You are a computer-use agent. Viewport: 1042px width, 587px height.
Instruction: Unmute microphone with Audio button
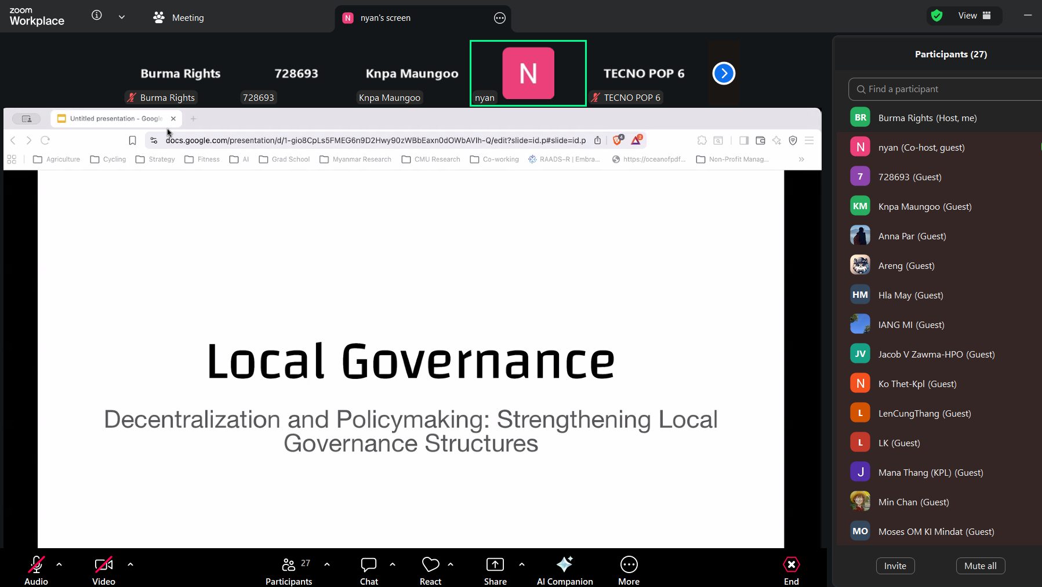(x=36, y=570)
